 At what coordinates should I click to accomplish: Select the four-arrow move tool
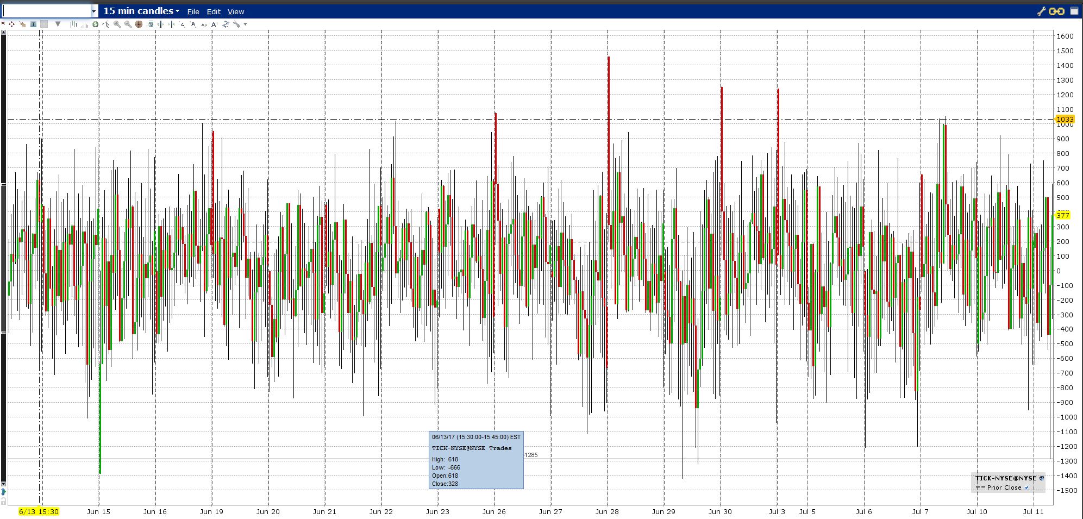(x=12, y=24)
